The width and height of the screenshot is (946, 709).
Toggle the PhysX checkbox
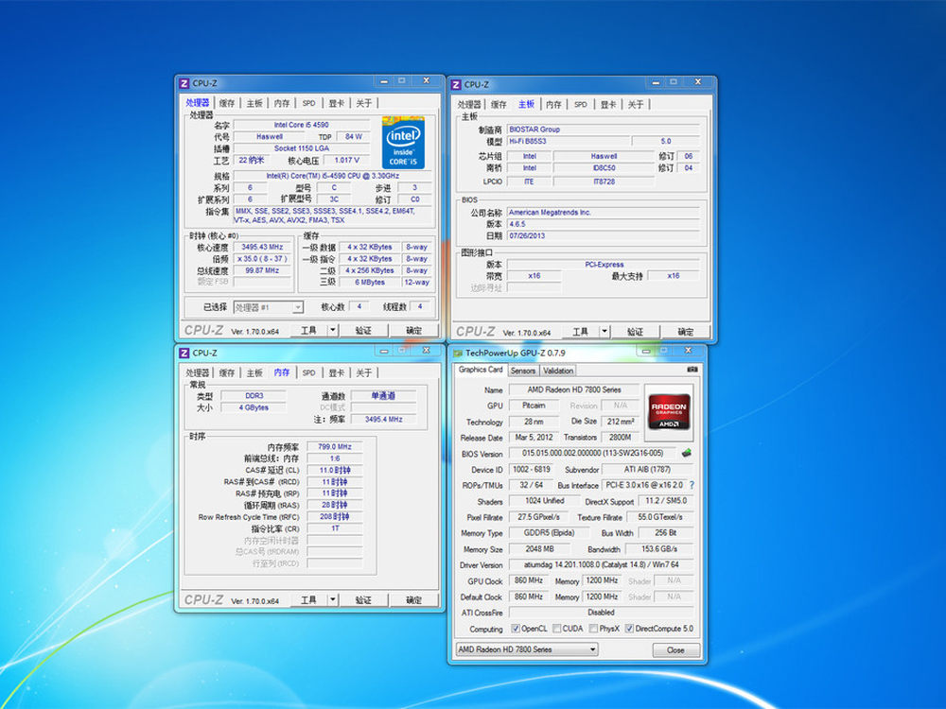[593, 629]
